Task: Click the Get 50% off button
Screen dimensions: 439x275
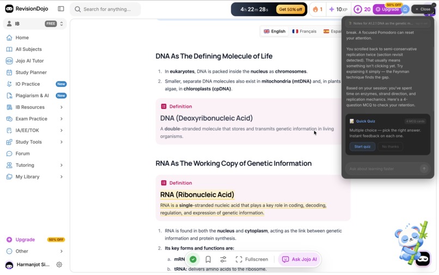Action: point(291,9)
